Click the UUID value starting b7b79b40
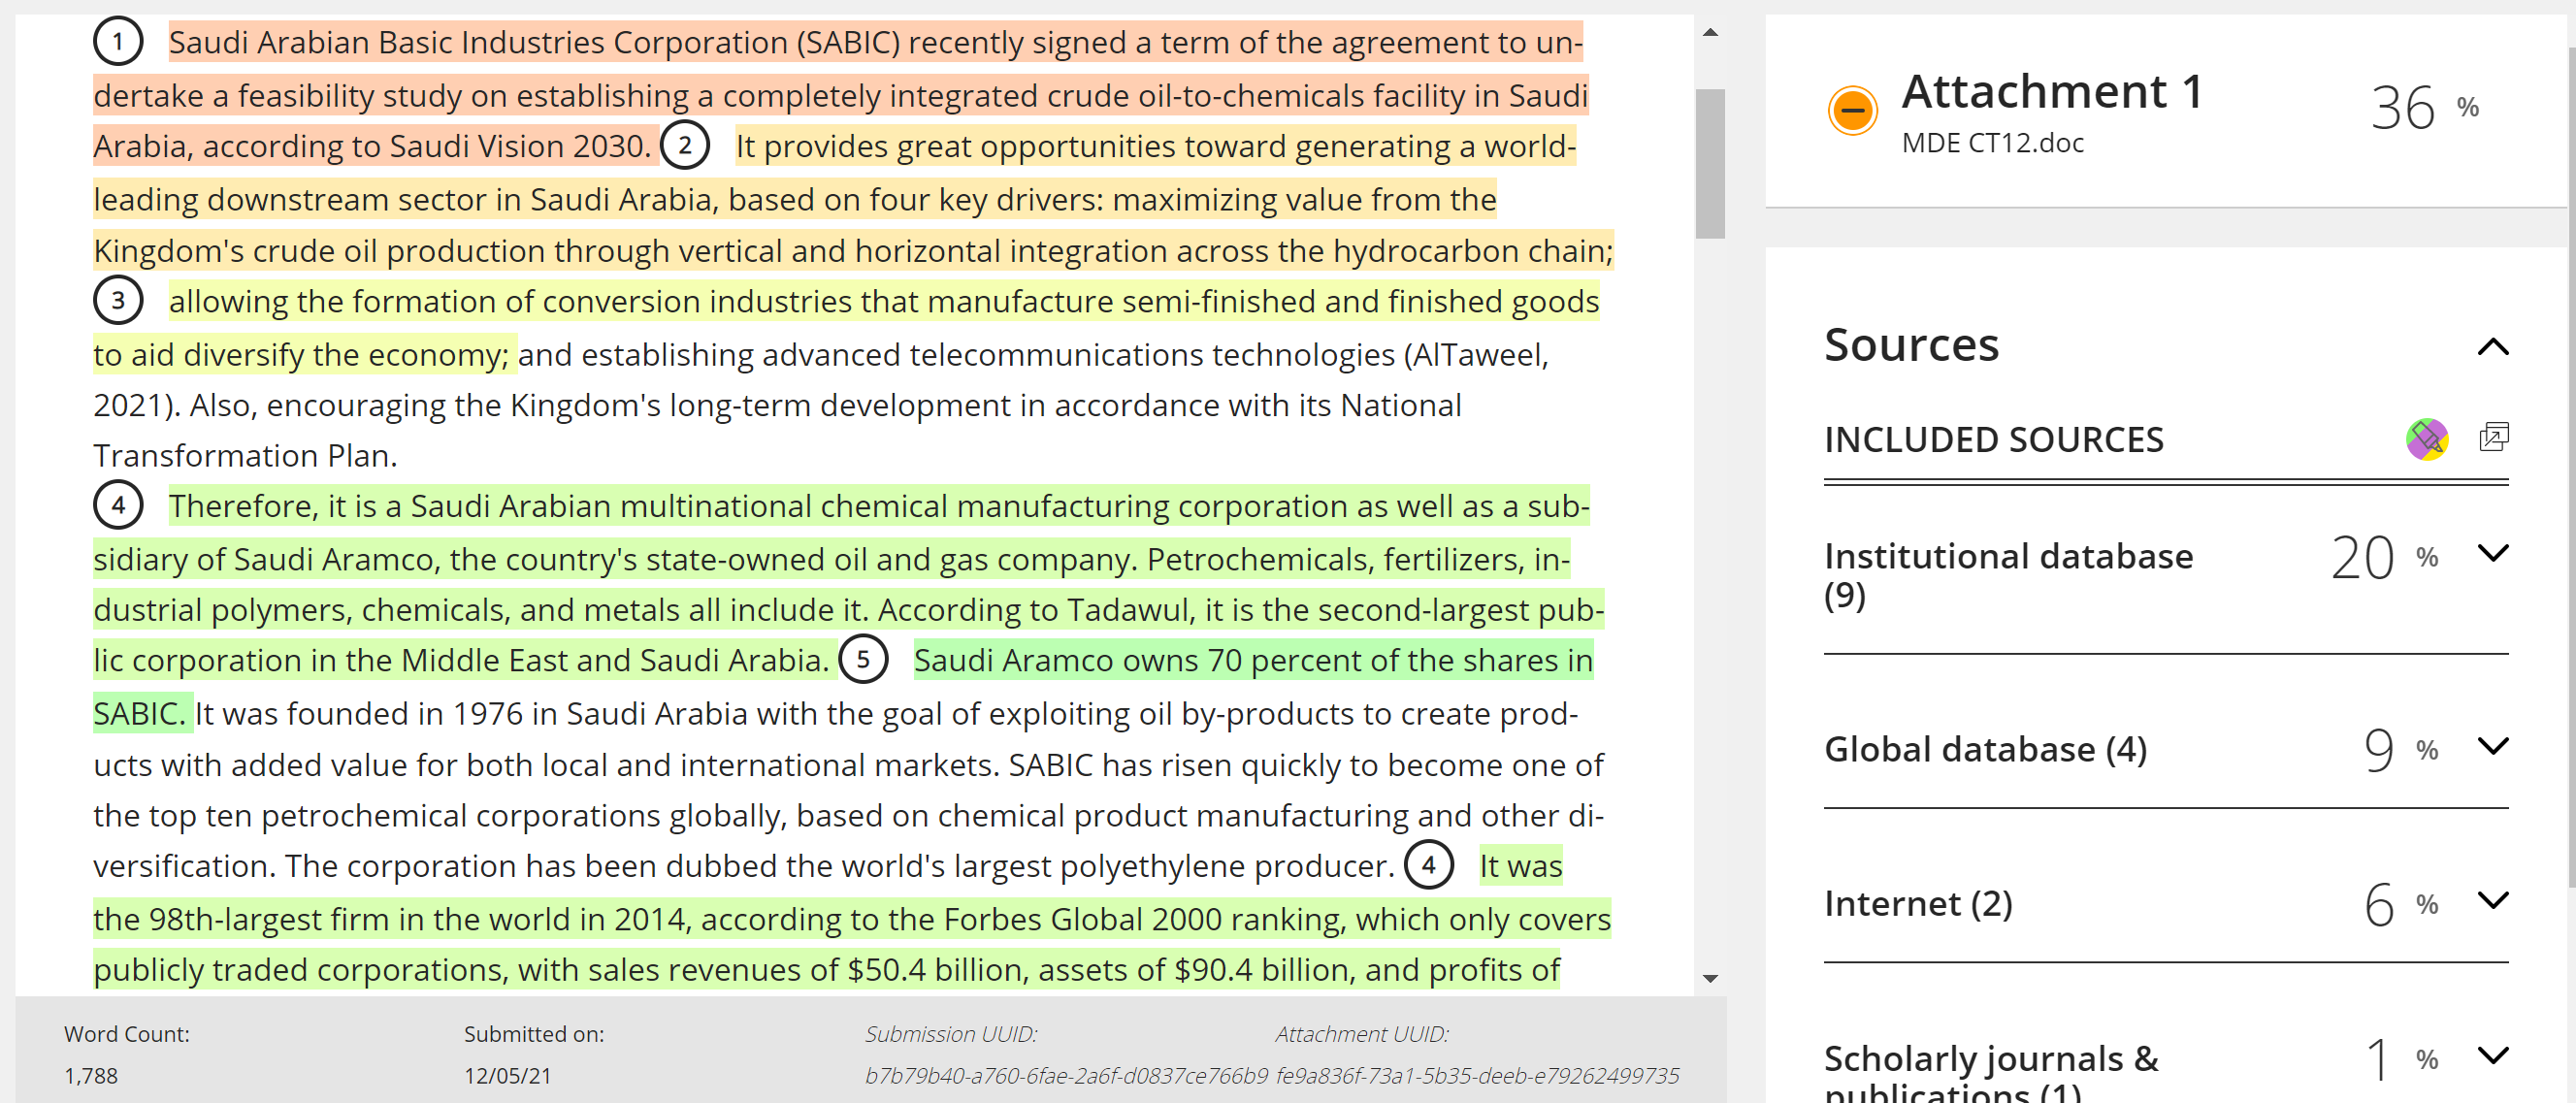 point(1066,1076)
